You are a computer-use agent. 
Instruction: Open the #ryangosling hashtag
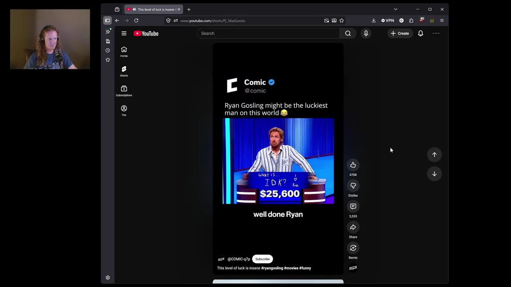click(x=272, y=268)
